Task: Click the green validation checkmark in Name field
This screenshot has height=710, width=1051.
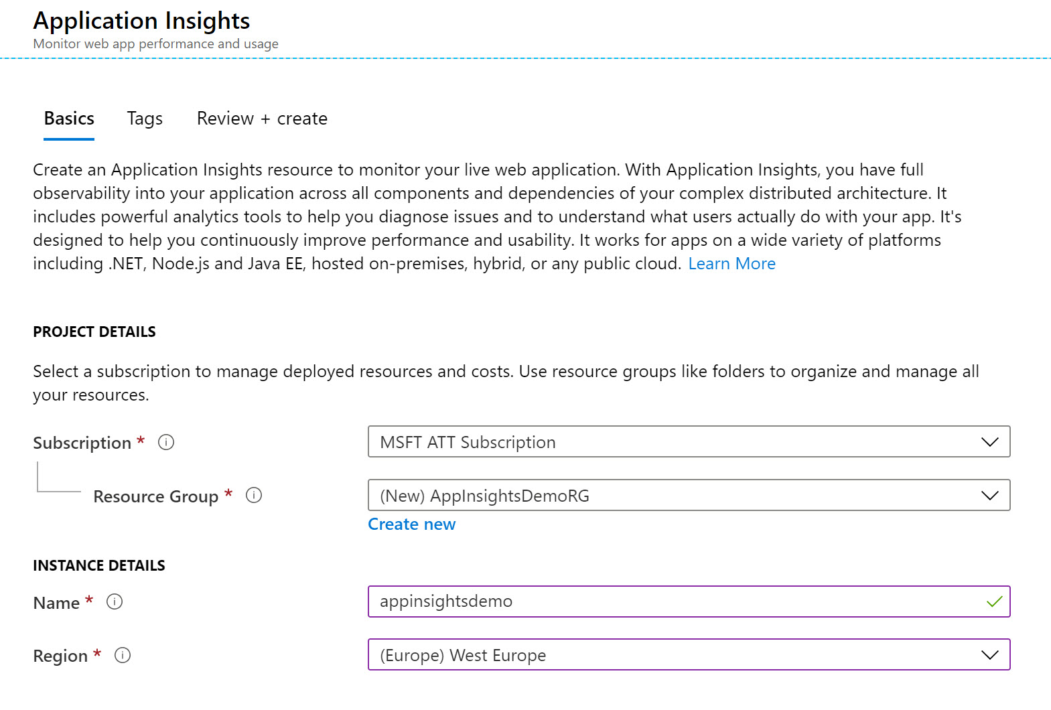Action: [x=994, y=601]
